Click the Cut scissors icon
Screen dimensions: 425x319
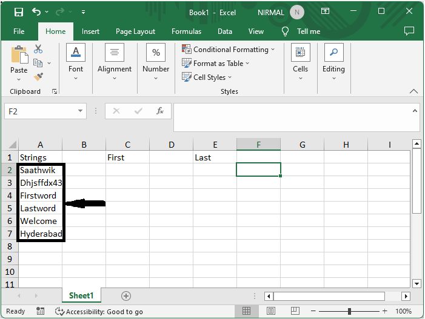coord(38,49)
